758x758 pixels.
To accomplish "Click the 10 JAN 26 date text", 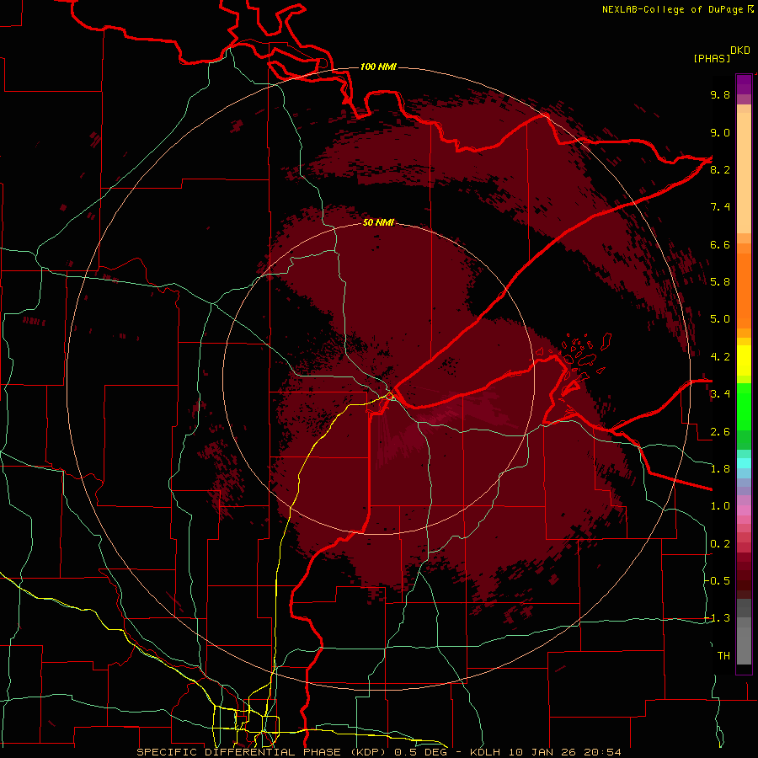I will coord(542,752).
